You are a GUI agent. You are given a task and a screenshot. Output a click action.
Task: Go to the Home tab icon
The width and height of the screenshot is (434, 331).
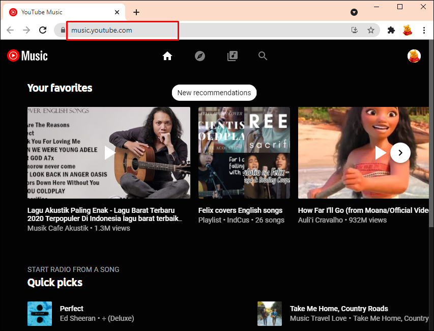tap(167, 56)
